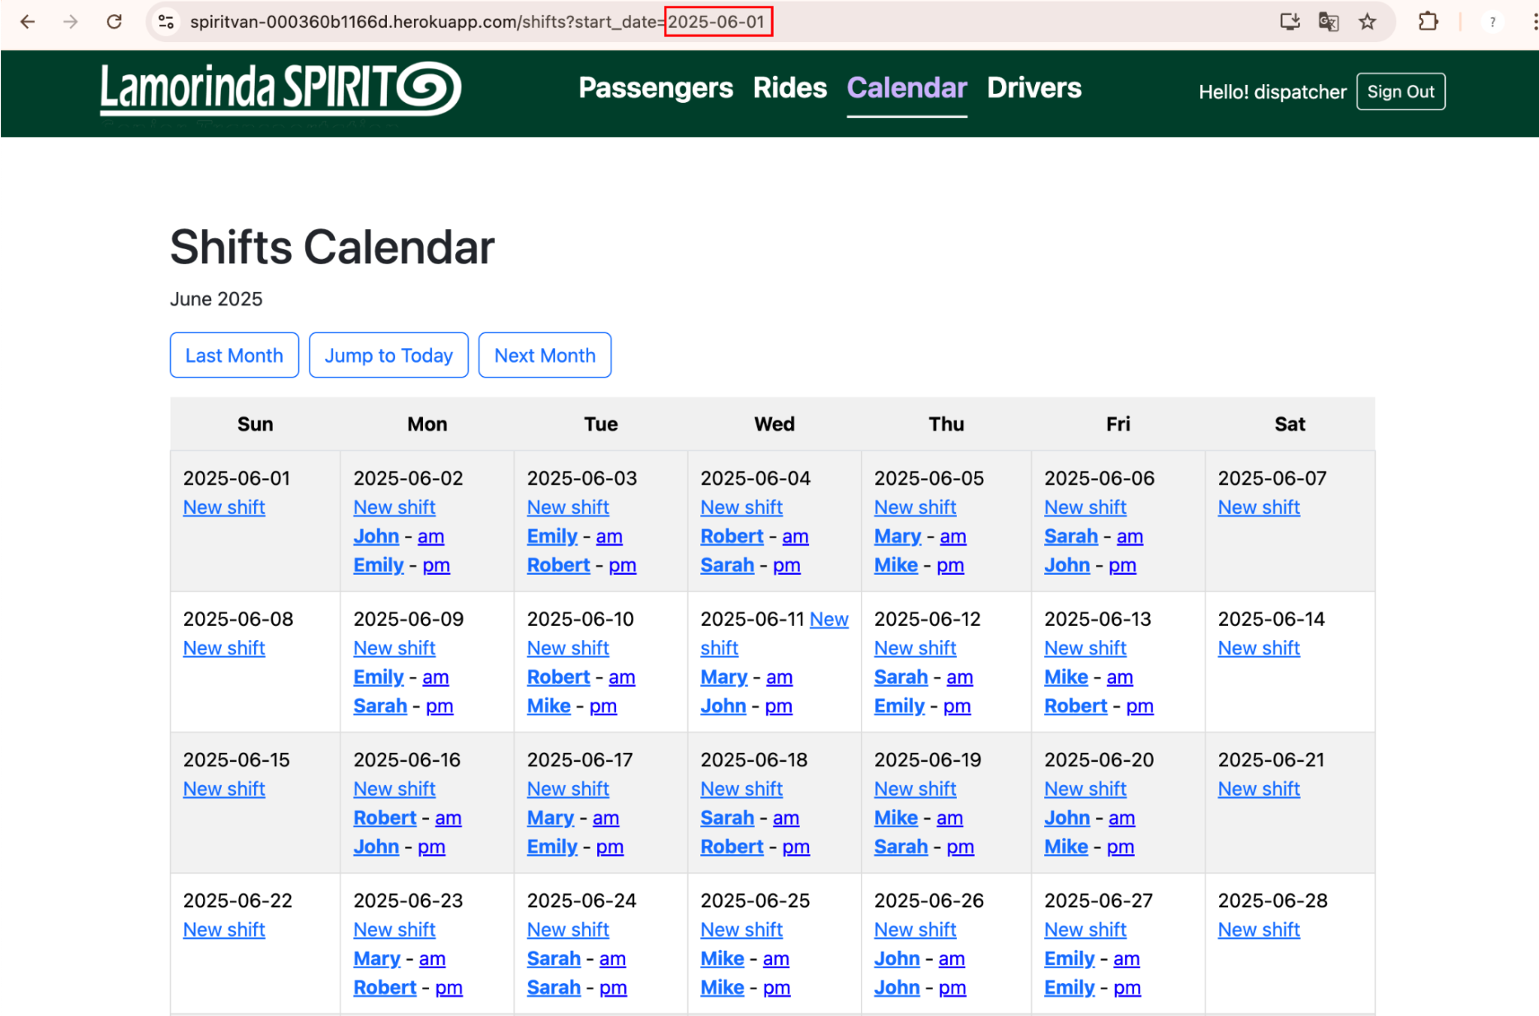This screenshot has width=1539, height=1016.
Task: Create New shift on 2025-06-05
Action: pos(915,507)
